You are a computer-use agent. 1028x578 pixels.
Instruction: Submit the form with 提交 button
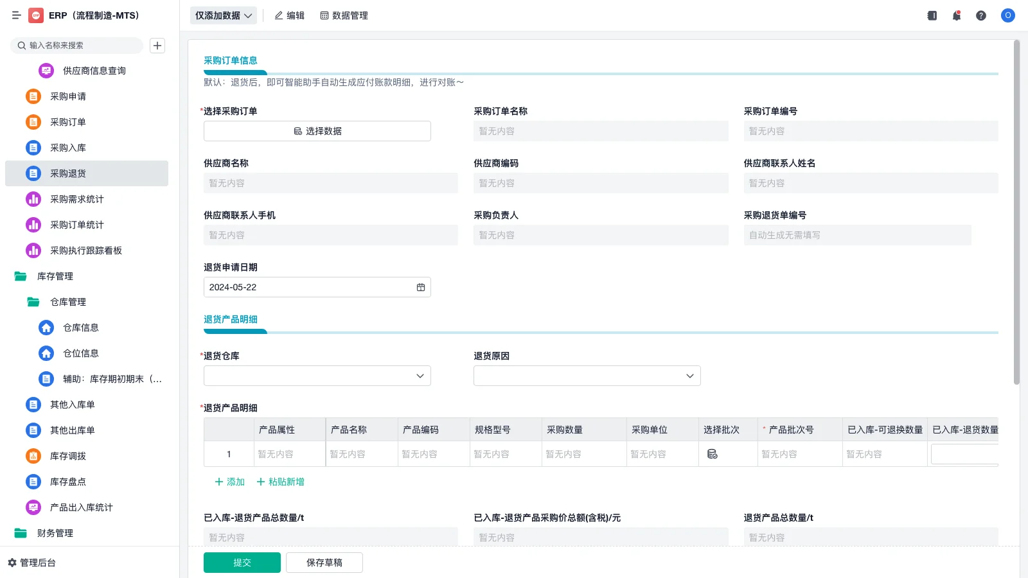[242, 562]
